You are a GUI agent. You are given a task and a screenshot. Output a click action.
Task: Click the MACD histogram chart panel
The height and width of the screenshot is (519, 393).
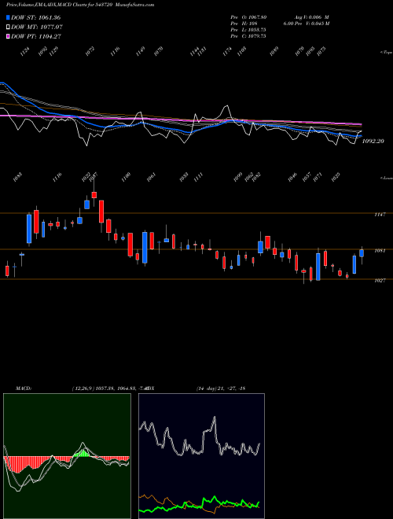coord(67,456)
